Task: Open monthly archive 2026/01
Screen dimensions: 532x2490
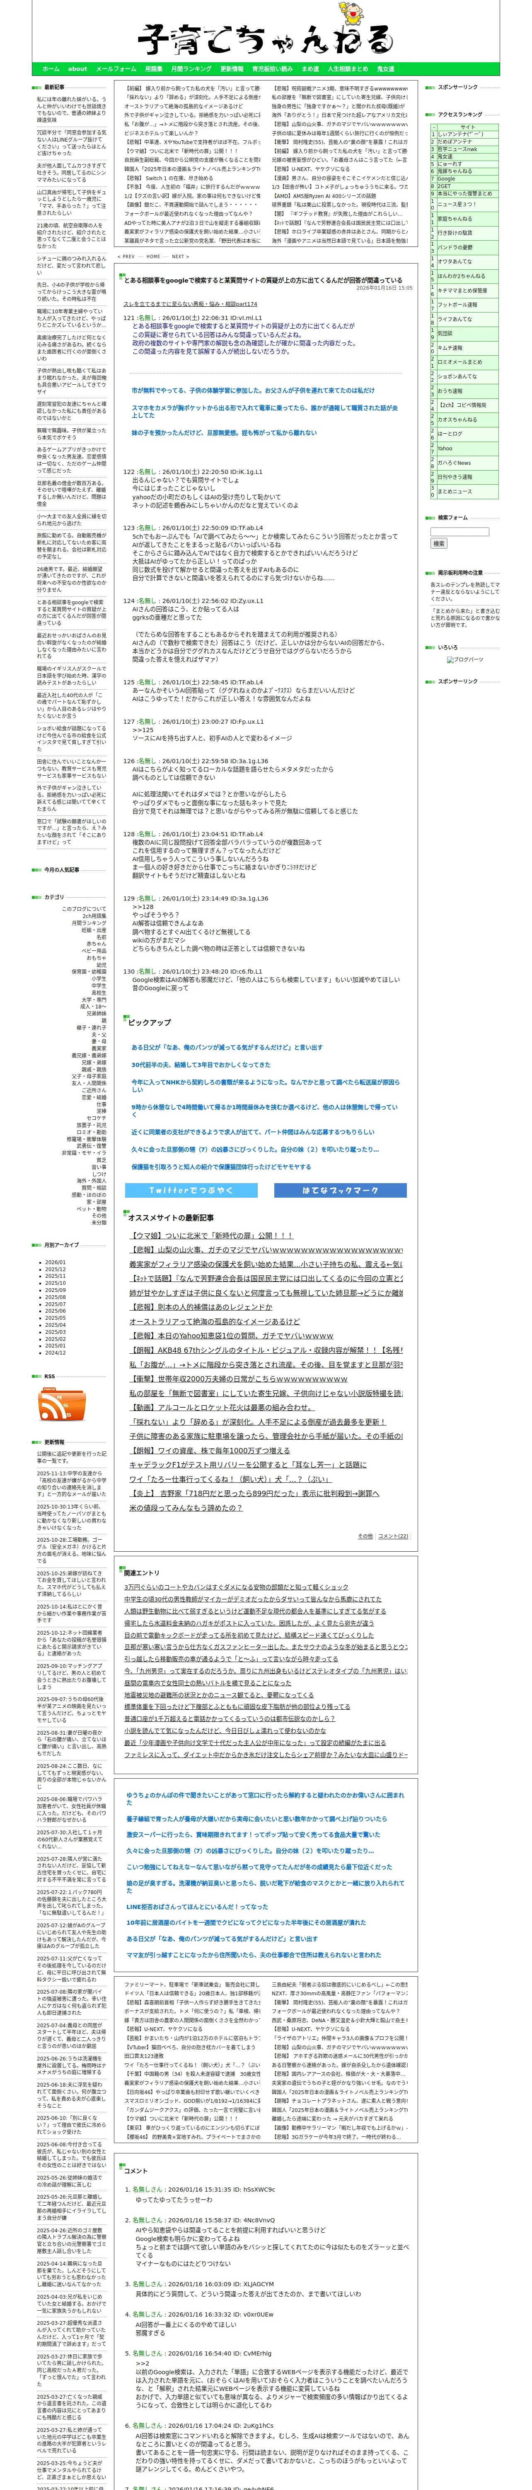Action: click(55, 1262)
